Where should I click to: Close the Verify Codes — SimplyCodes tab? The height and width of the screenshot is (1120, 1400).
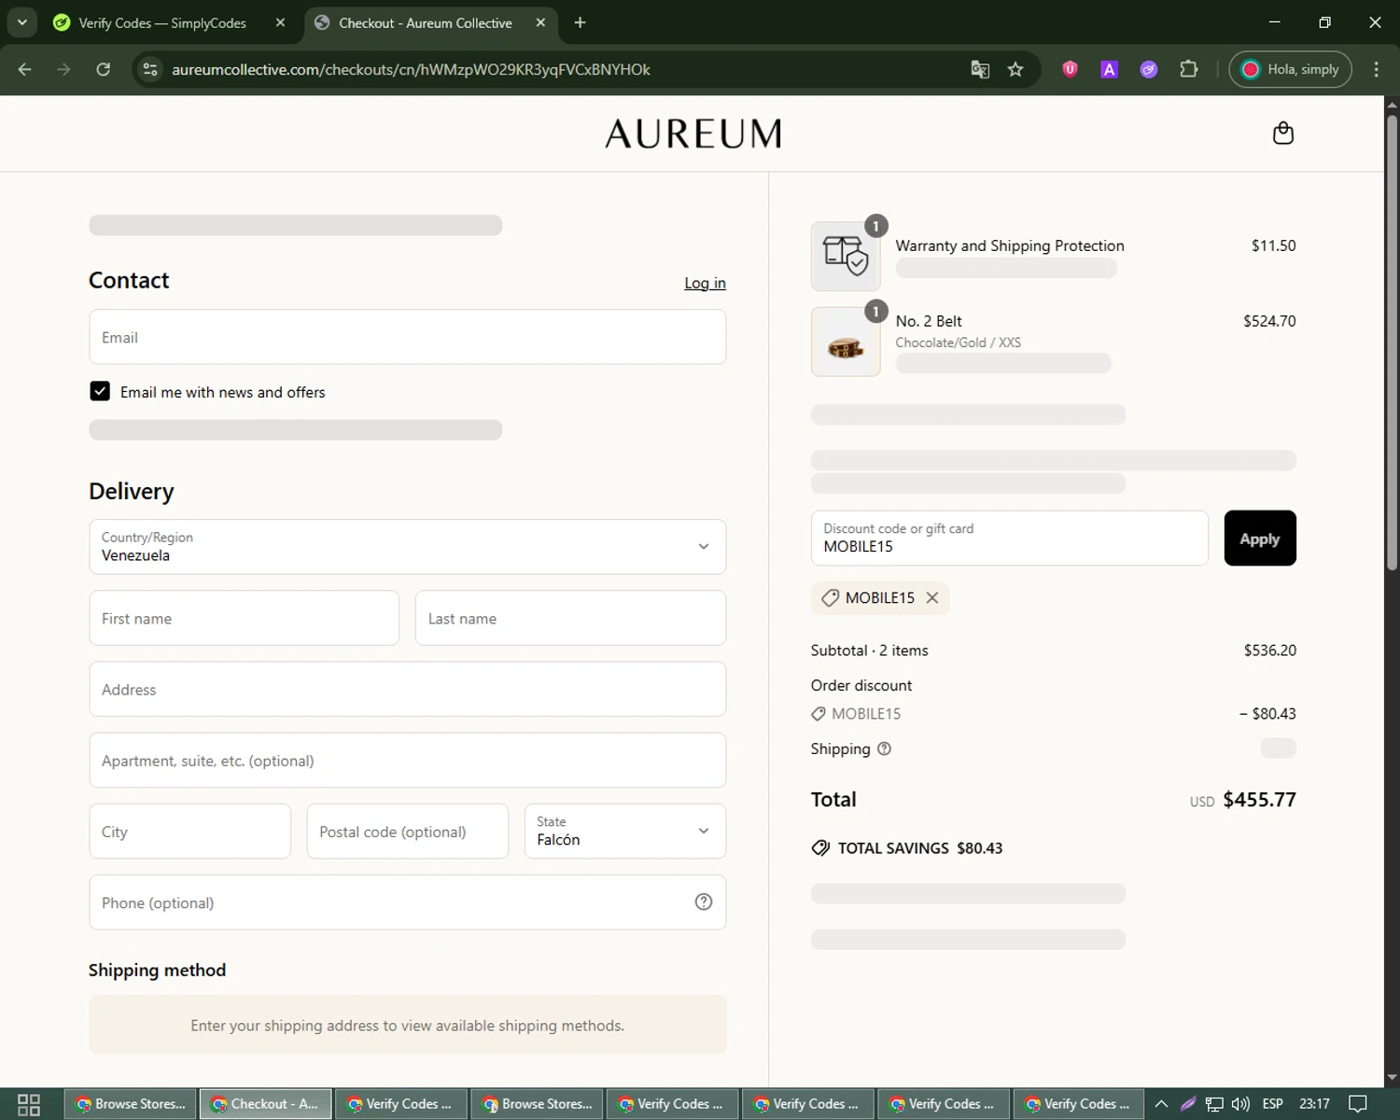(x=280, y=22)
